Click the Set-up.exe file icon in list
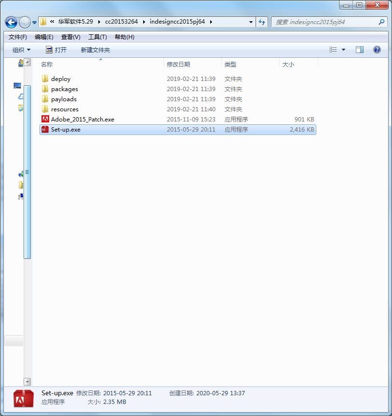 [x=45, y=129]
